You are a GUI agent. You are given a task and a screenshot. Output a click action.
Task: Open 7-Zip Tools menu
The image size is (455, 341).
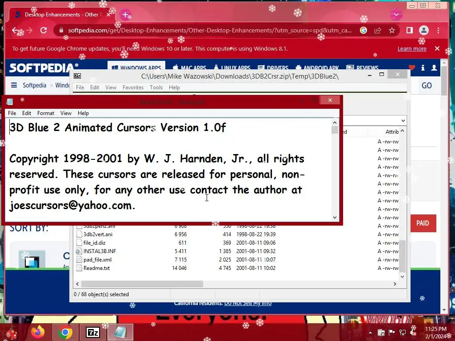[156, 87]
